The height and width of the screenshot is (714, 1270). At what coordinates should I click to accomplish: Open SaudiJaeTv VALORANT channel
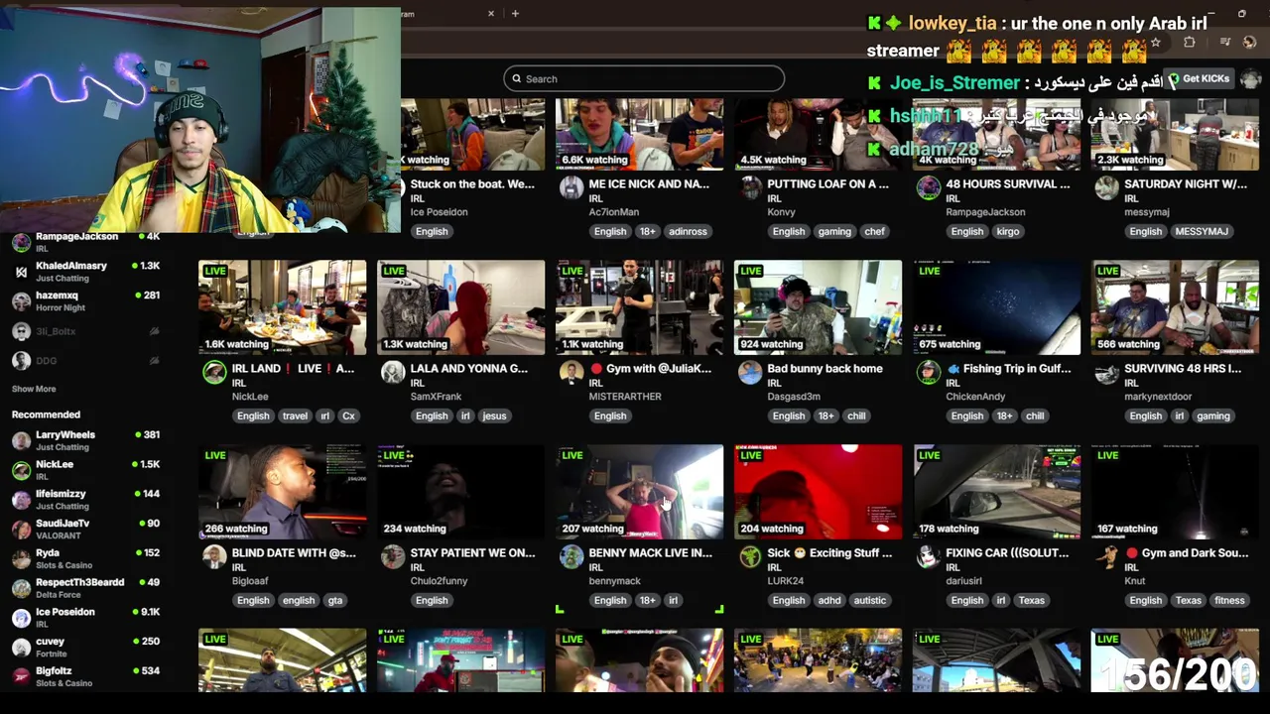84,529
